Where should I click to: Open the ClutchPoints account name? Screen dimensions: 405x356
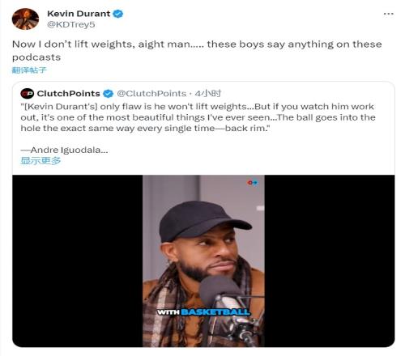pyautogui.click(x=68, y=94)
